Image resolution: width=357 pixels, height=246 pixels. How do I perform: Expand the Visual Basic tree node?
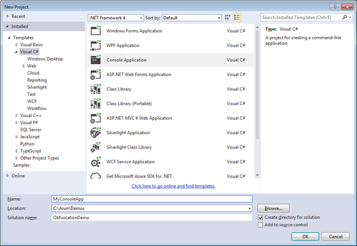click(x=17, y=45)
